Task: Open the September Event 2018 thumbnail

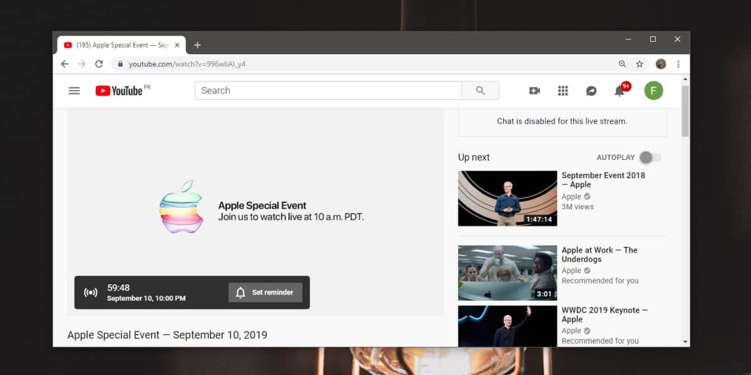Action: [x=508, y=199]
